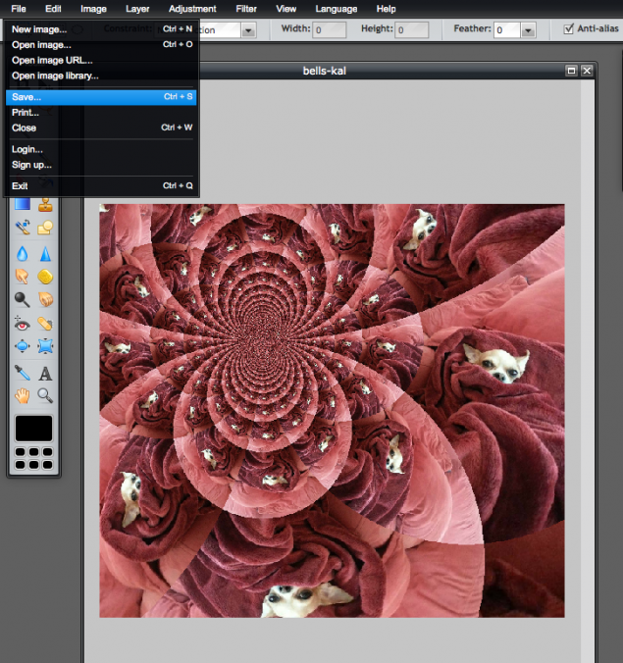The image size is (623, 663).
Task: Select the Burn fist tool
Action: [45, 299]
